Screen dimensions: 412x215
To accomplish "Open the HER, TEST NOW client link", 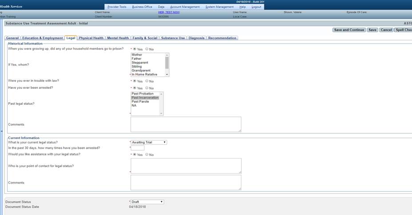I will click(x=169, y=12).
